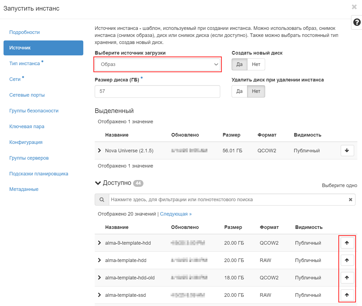Open the 'Ключевая пара' section

(x=27, y=127)
